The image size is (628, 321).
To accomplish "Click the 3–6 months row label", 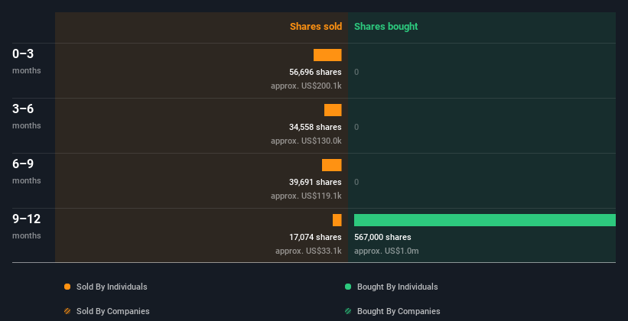I will point(27,116).
